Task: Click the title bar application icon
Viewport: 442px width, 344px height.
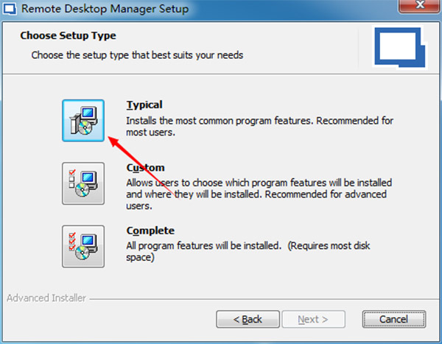Action: coord(10,9)
